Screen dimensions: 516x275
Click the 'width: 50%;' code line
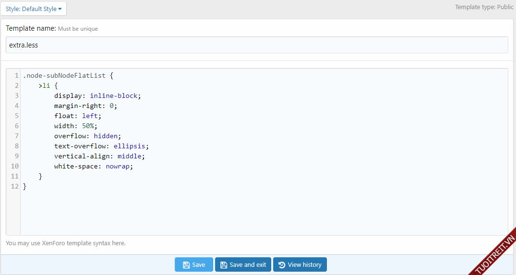pyautogui.click(x=76, y=126)
